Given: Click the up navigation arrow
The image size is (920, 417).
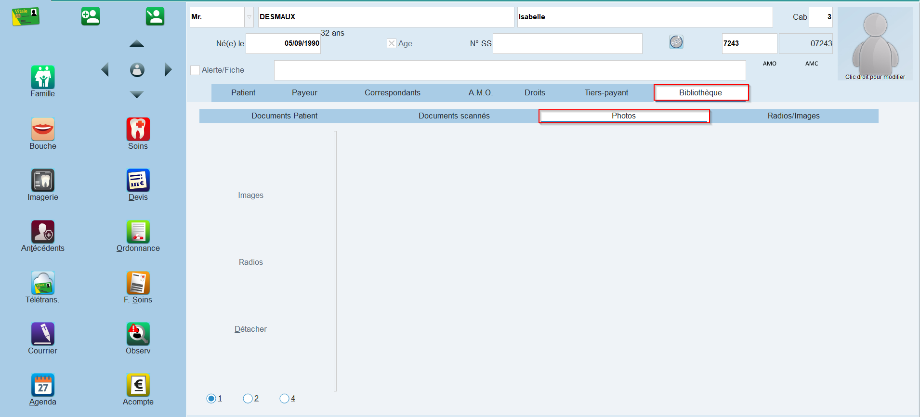Looking at the screenshot, I should (x=137, y=43).
